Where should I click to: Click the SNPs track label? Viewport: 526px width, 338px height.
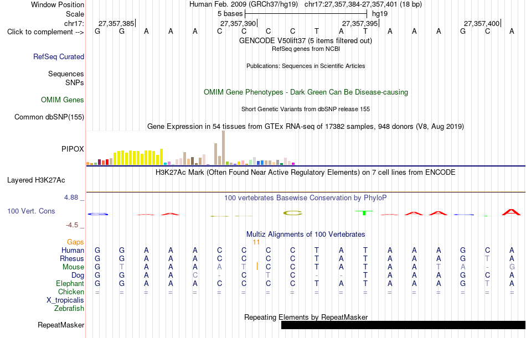tap(75, 82)
